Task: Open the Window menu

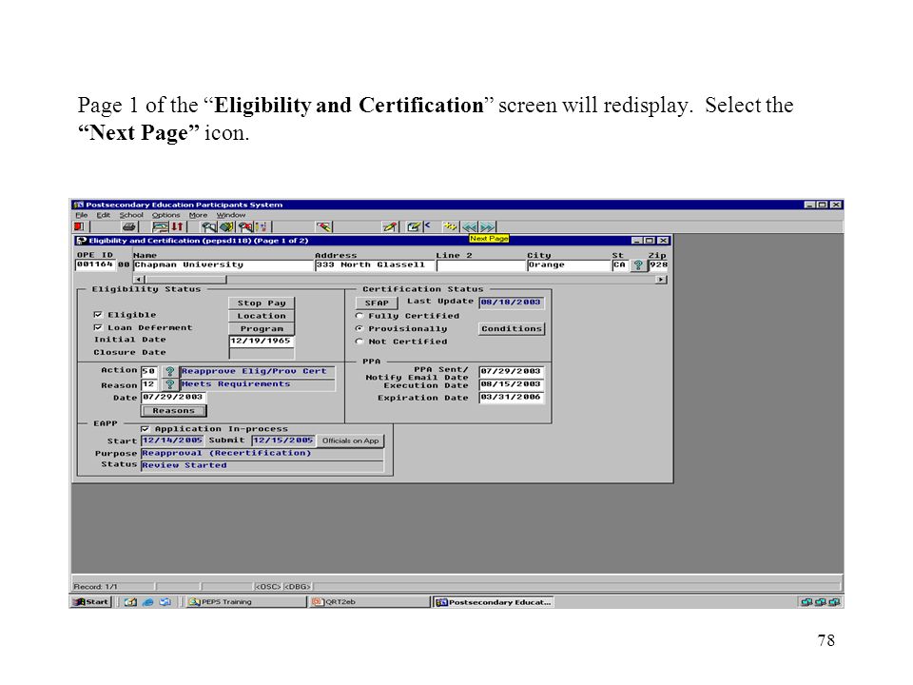Action: (231, 215)
